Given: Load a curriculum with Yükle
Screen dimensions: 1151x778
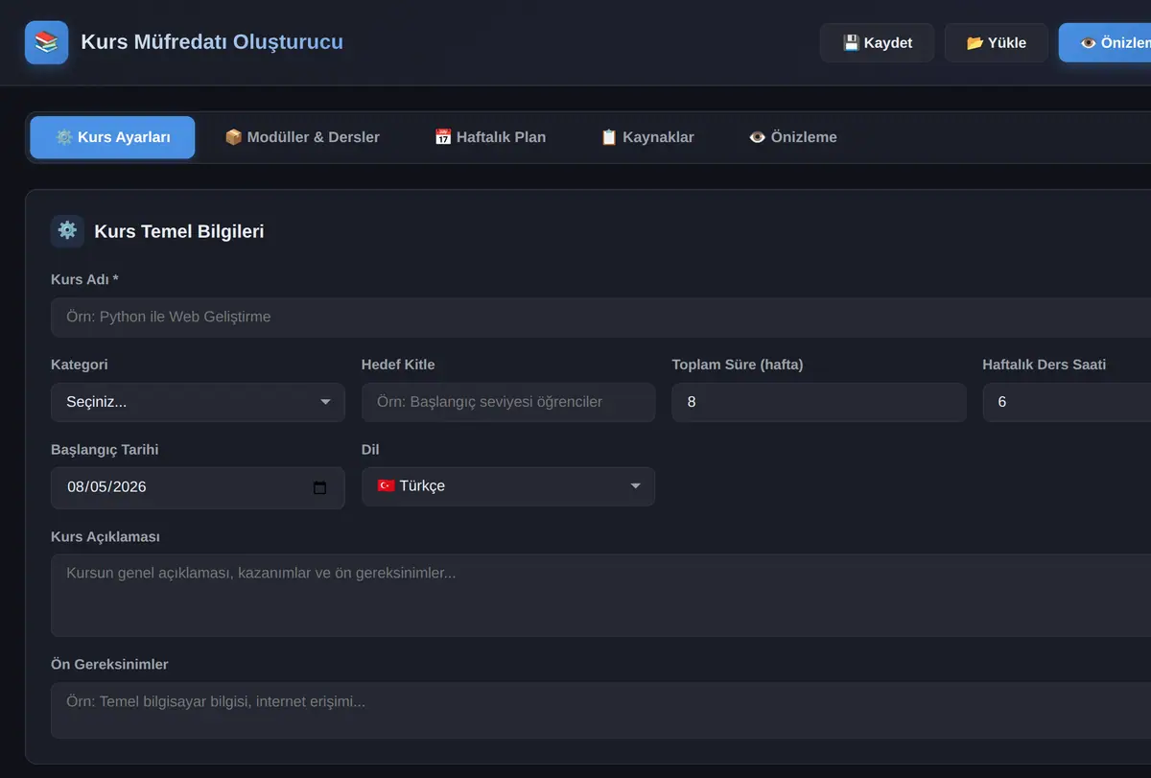Looking at the screenshot, I should 996,42.
